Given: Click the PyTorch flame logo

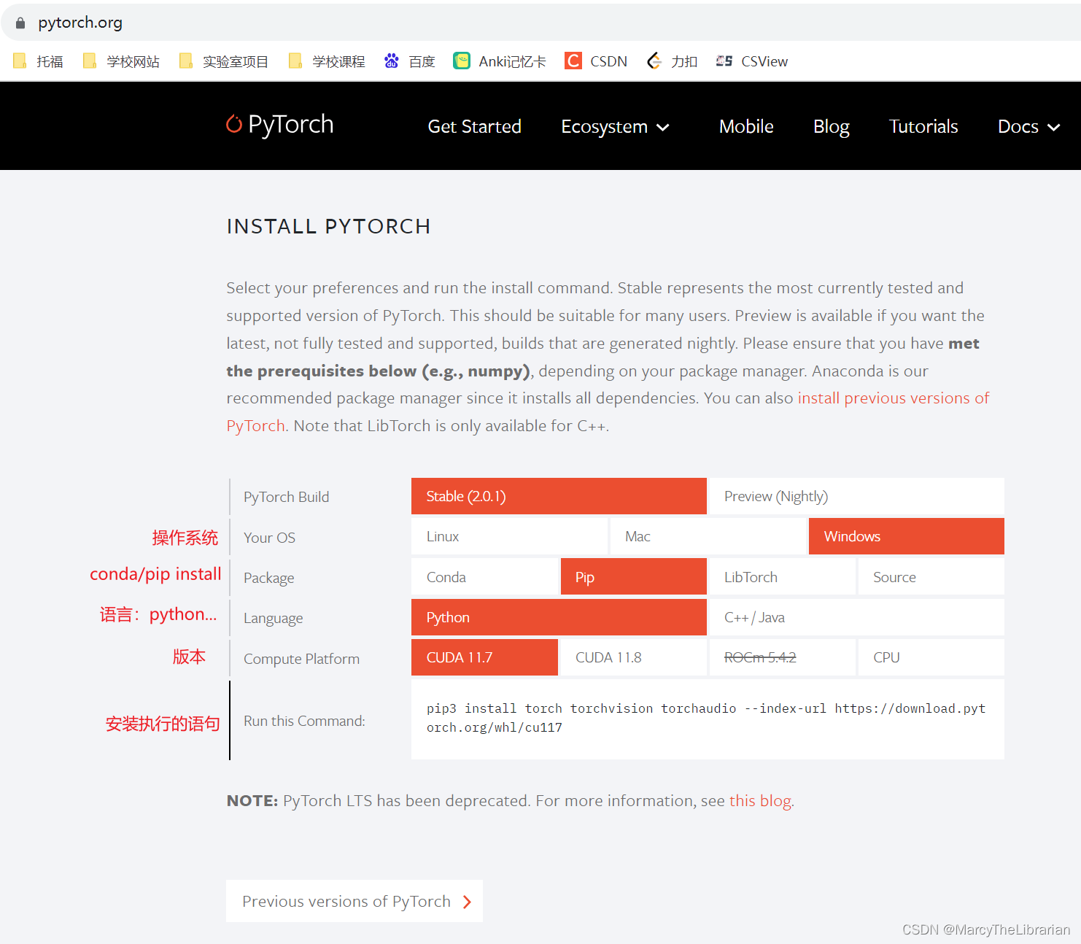Looking at the screenshot, I should [x=233, y=124].
